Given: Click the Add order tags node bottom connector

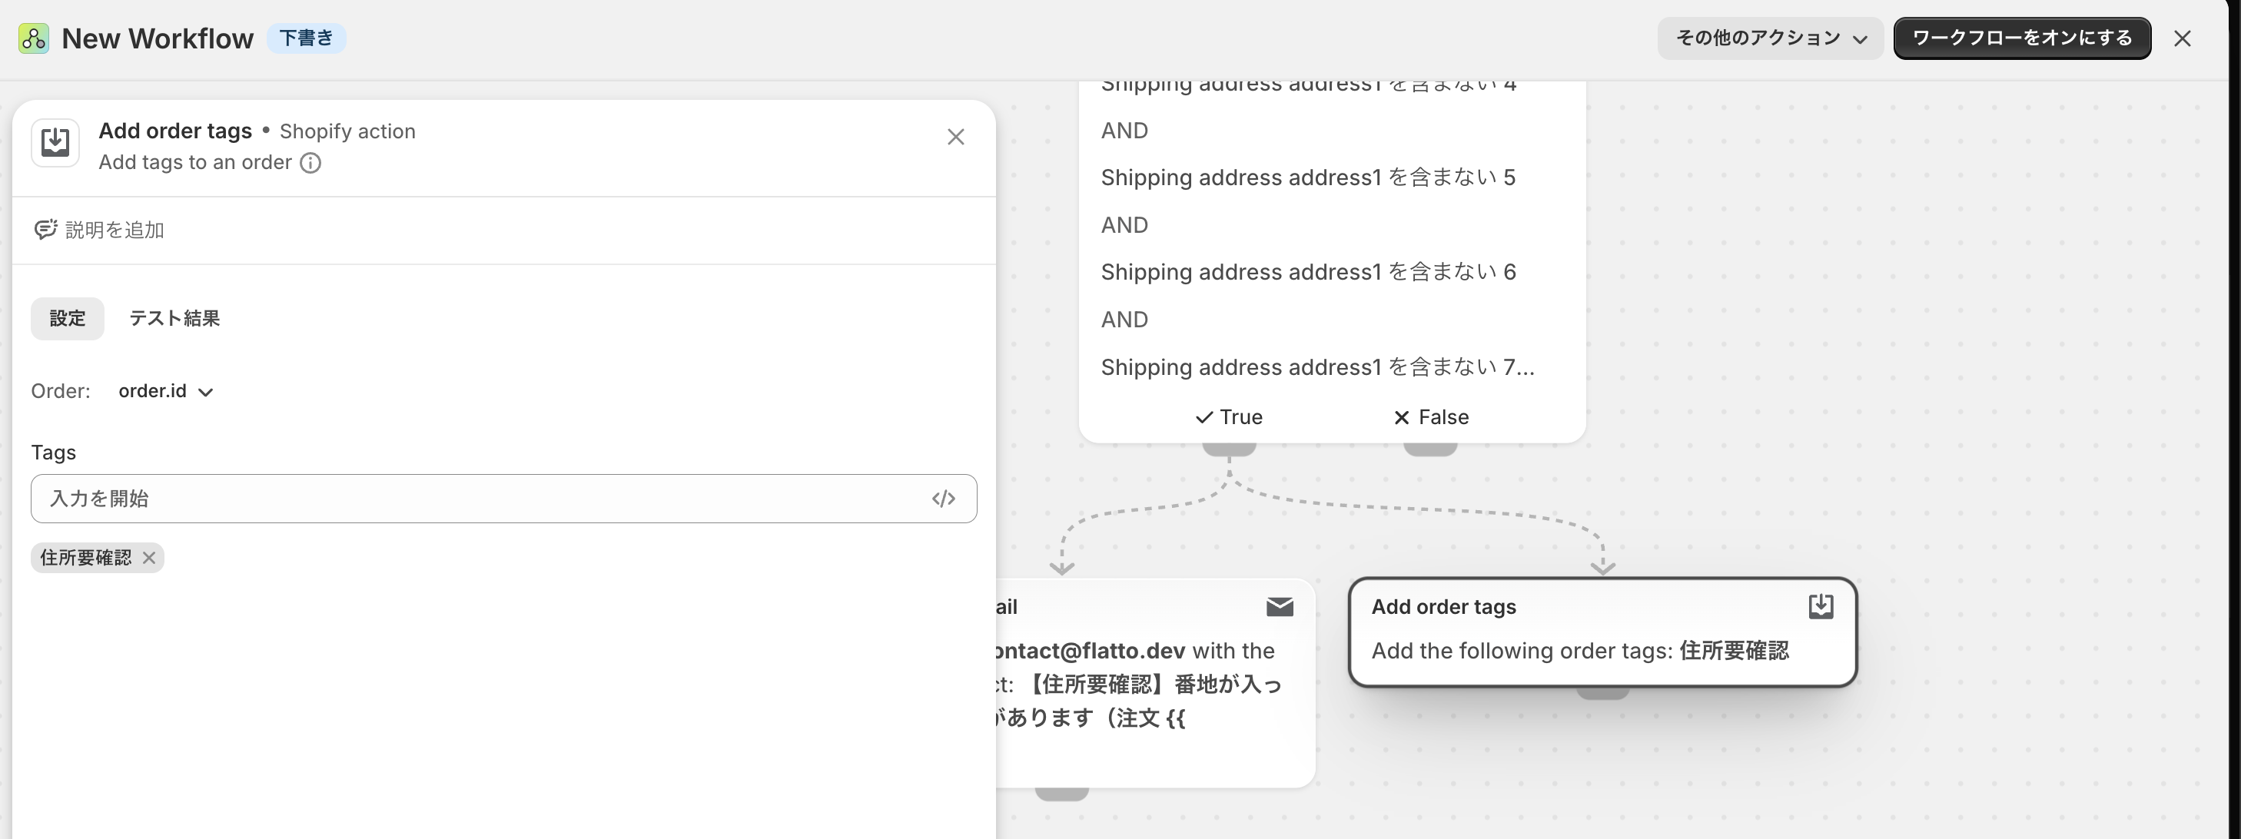Looking at the screenshot, I should point(1602,692).
